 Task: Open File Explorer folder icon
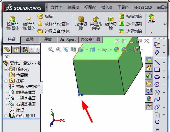coord(149,83)
